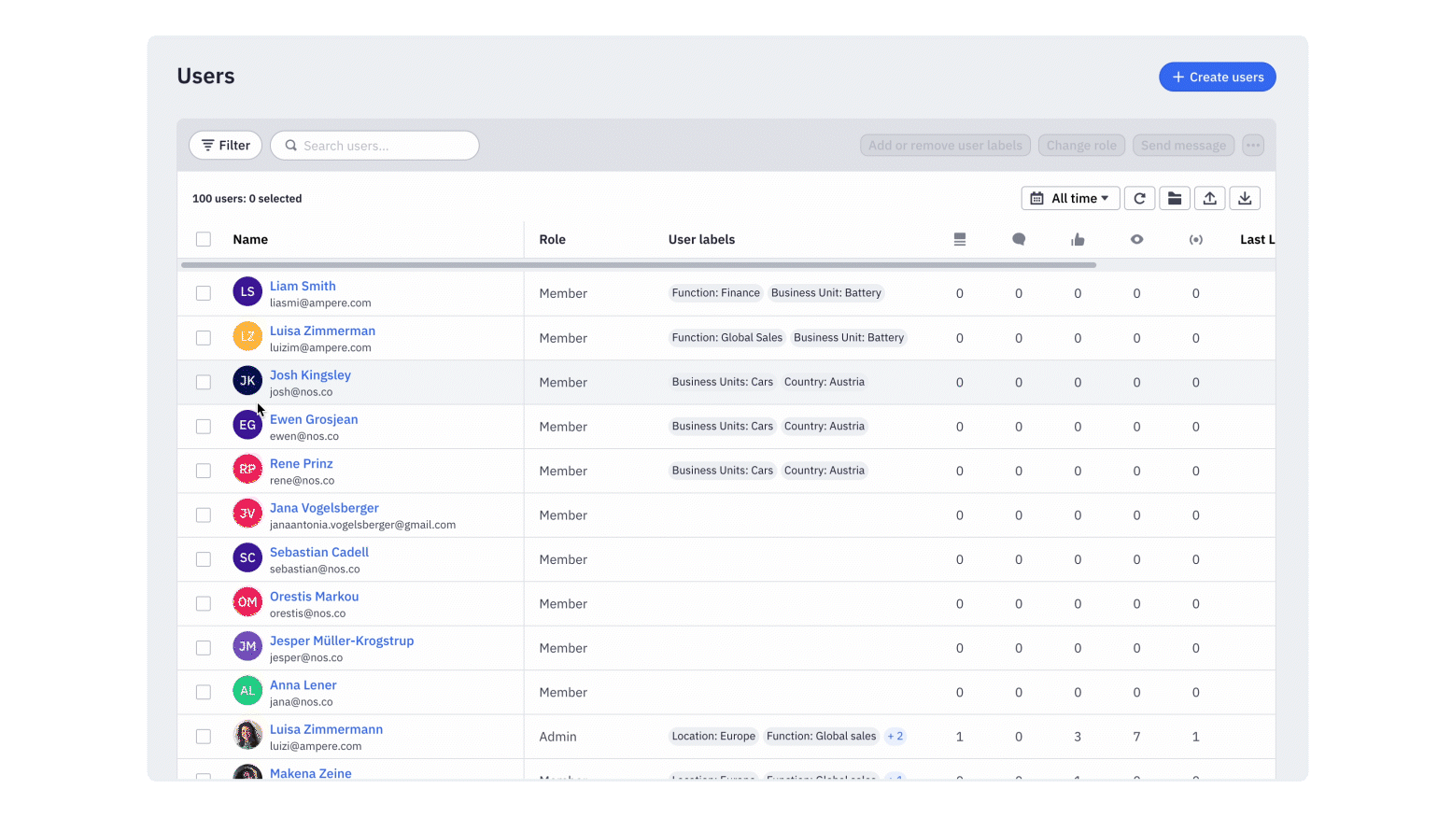Image resolution: width=1452 pixels, height=817 pixels.
Task: Sort by the comment bubble column icon
Action: click(x=1019, y=240)
